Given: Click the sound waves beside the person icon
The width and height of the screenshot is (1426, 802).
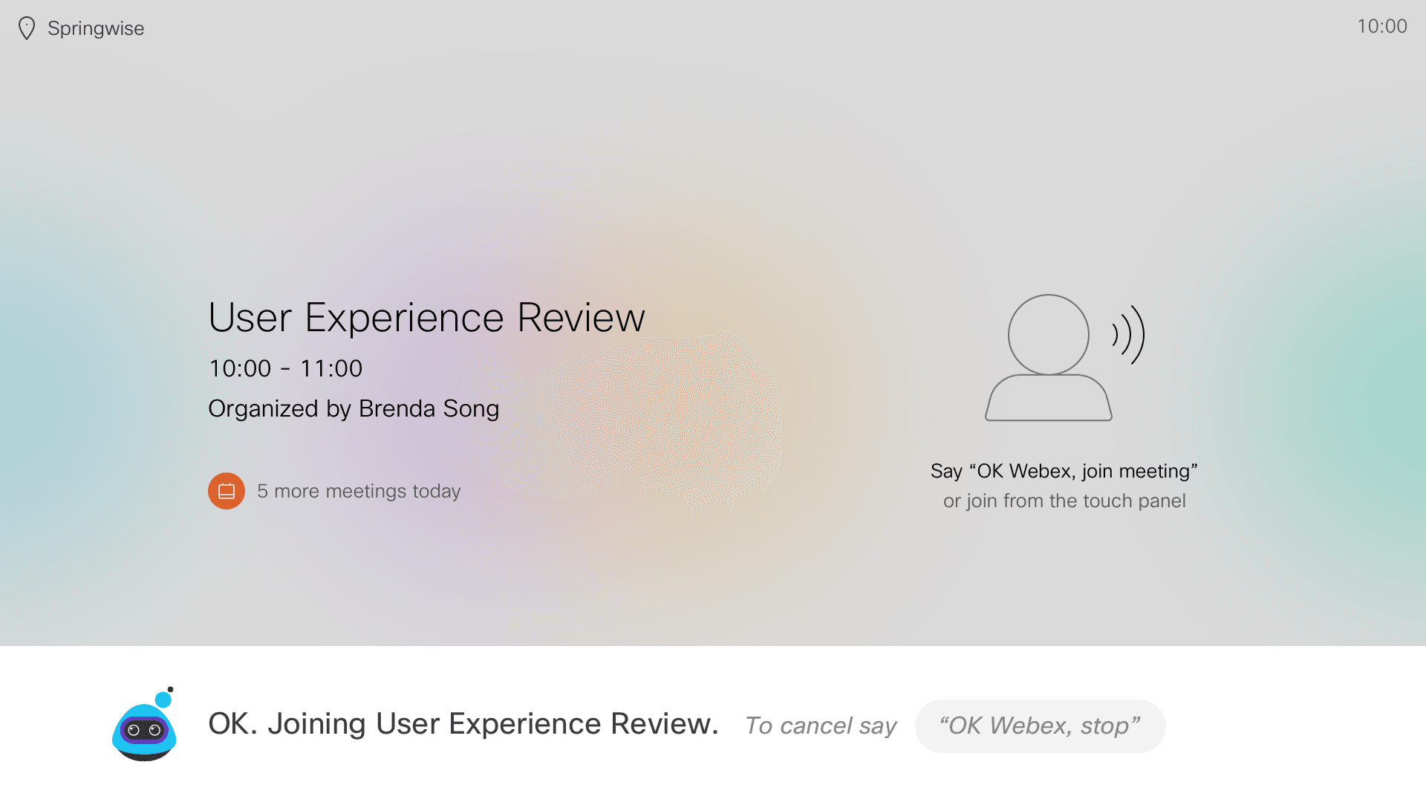Looking at the screenshot, I should pyautogui.click(x=1128, y=335).
